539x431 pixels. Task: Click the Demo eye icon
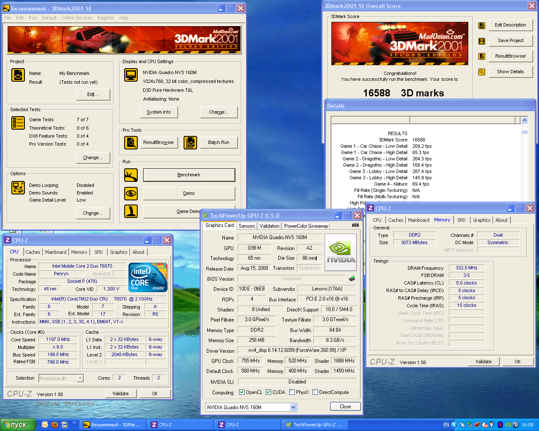pyautogui.click(x=131, y=193)
